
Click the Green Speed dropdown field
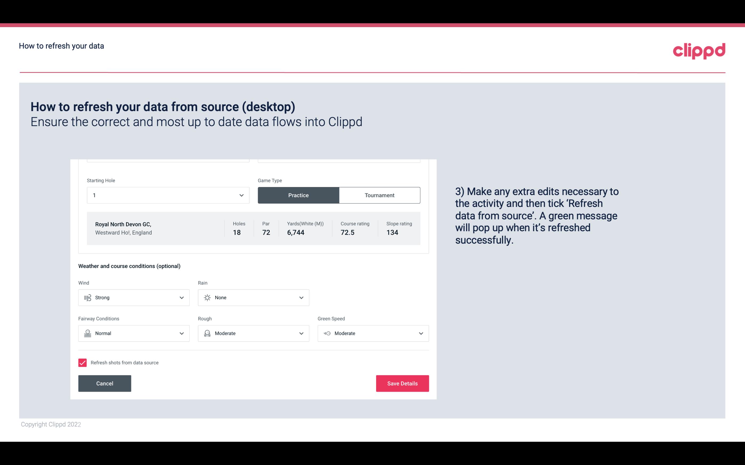pos(373,333)
